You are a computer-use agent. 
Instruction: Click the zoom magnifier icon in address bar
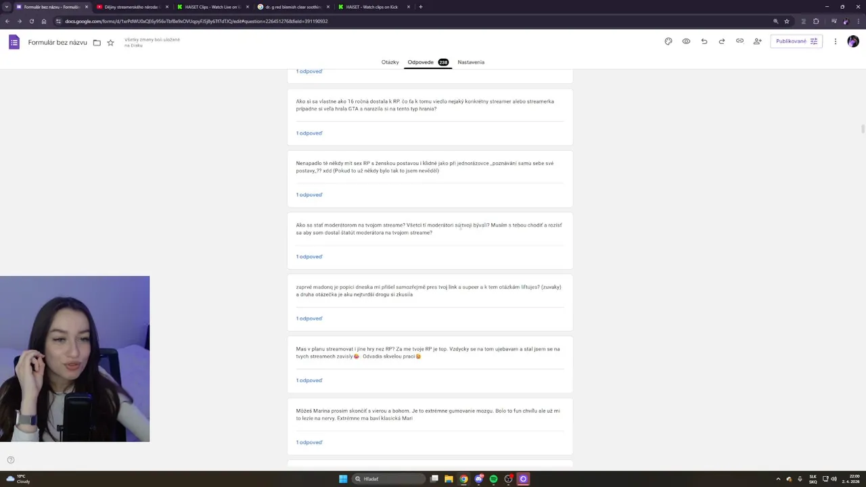coord(775,21)
